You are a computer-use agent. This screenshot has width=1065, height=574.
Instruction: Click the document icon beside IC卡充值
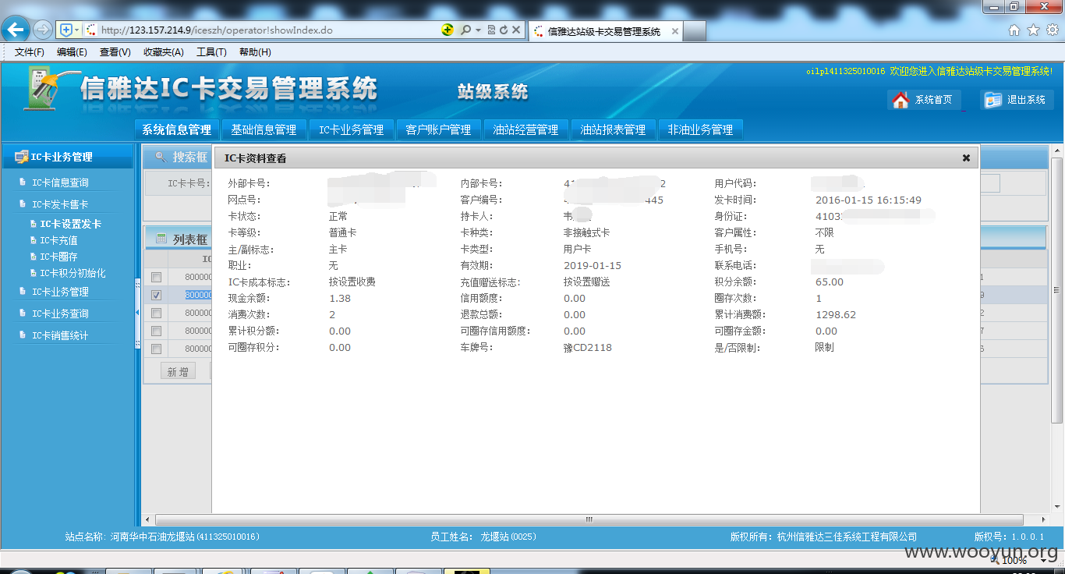34,240
